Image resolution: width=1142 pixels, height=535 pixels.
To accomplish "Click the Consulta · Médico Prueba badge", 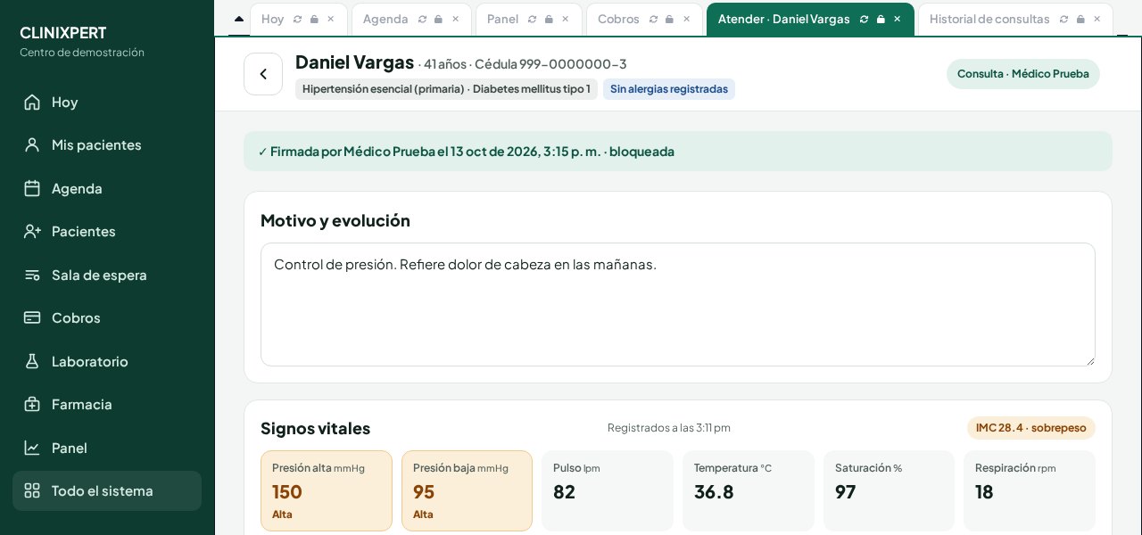I will tap(1023, 74).
